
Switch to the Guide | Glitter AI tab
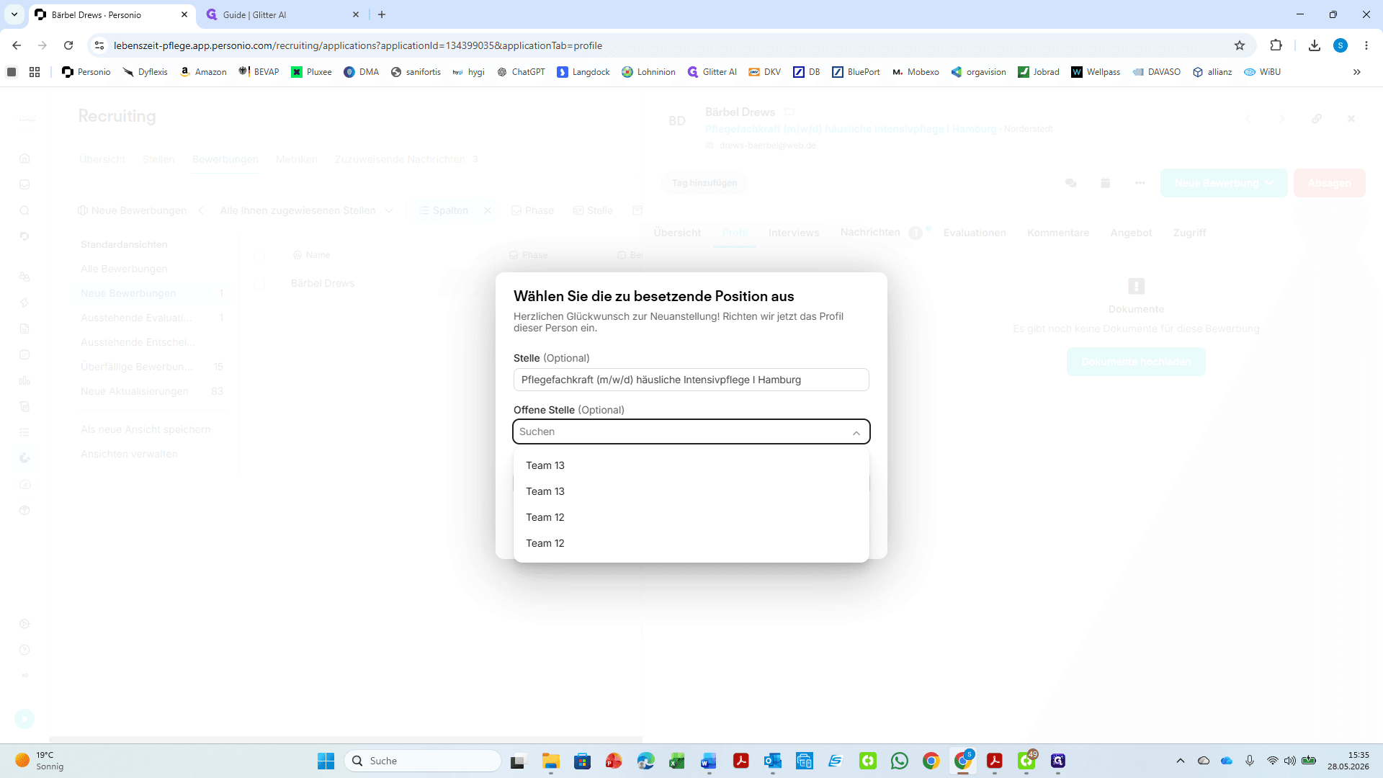(x=281, y=14)
